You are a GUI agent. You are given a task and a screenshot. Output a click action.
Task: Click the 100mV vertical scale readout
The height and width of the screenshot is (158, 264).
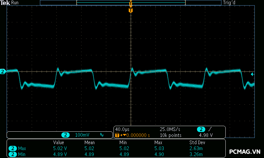82,135
